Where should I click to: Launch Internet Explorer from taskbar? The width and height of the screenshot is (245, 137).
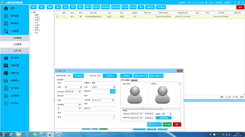tap(11, 135)
